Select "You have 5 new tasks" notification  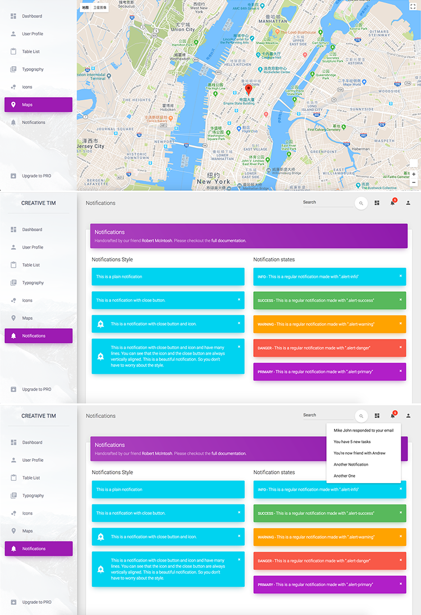click(x=352, y=442)
